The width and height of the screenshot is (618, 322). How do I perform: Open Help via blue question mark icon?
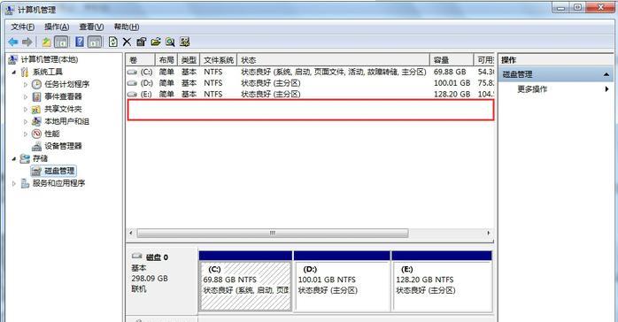tap(80, 42)
